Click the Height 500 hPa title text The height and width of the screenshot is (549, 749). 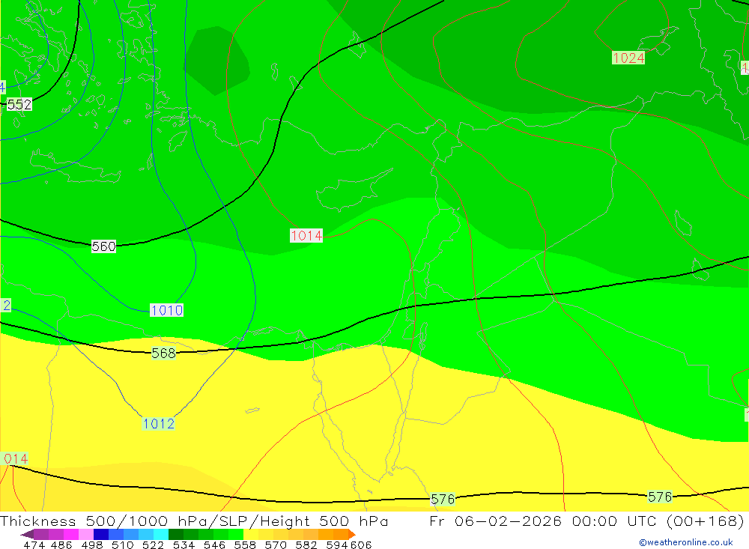[324, 521]
